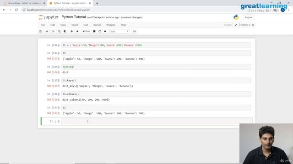Click the Trusted notebook indicator
The image size is (293, 164).
click(x=228, y=25)
